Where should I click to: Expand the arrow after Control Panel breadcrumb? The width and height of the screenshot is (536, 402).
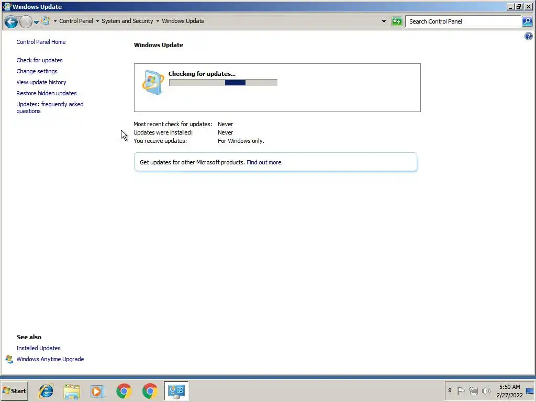pos(97,21)
